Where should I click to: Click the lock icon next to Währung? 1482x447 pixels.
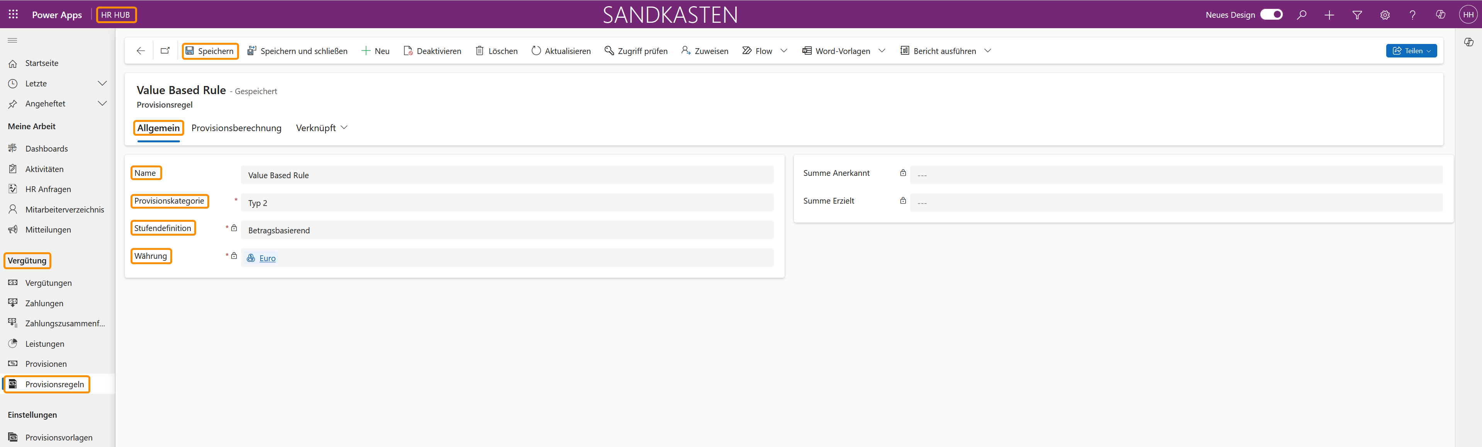pyautogui.click(x=234, y=256)
